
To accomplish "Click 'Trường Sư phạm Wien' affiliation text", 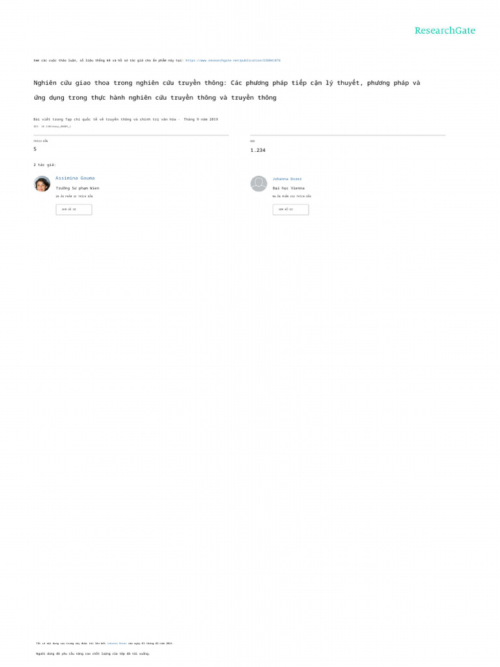I will pos(77,188).
